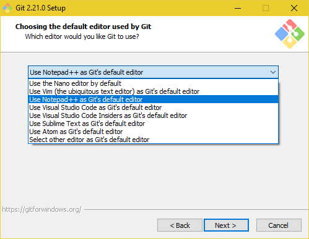Viewport: 309px width, 239px height.
Task: Click the editor combo box showing Notepad++
Action: [153, 72]
